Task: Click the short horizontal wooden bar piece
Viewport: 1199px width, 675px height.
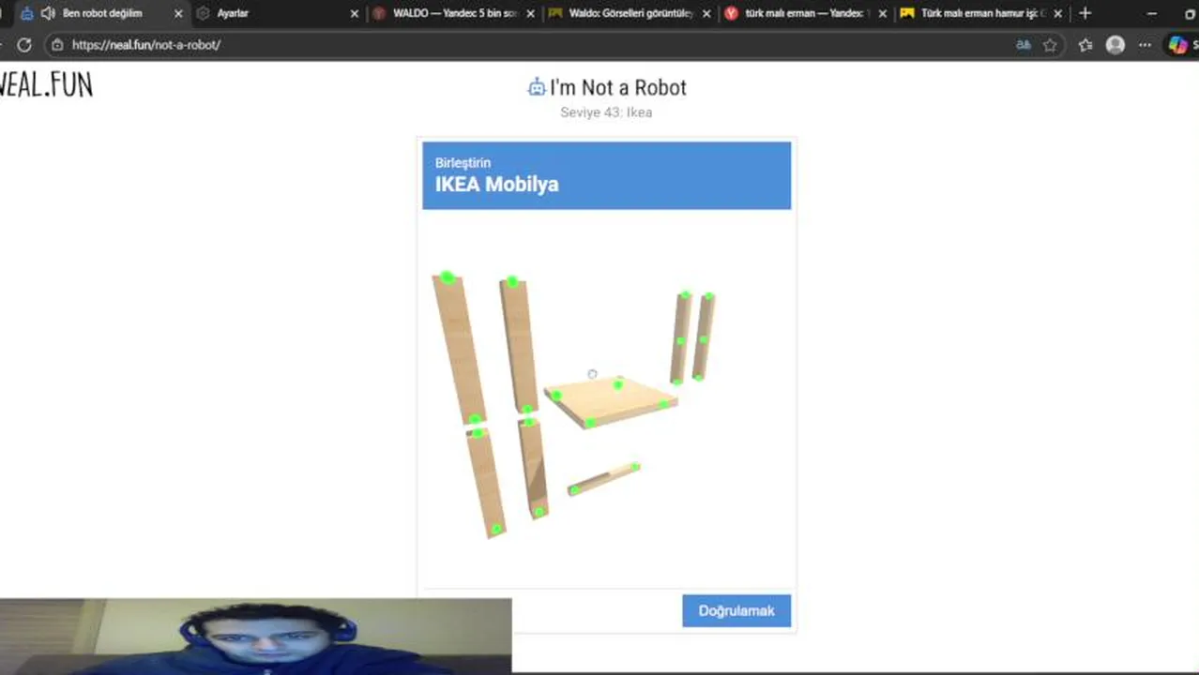Action: 603,478
